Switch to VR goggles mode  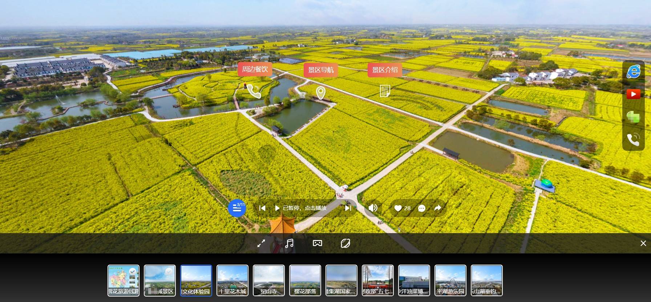pos(318,243)
